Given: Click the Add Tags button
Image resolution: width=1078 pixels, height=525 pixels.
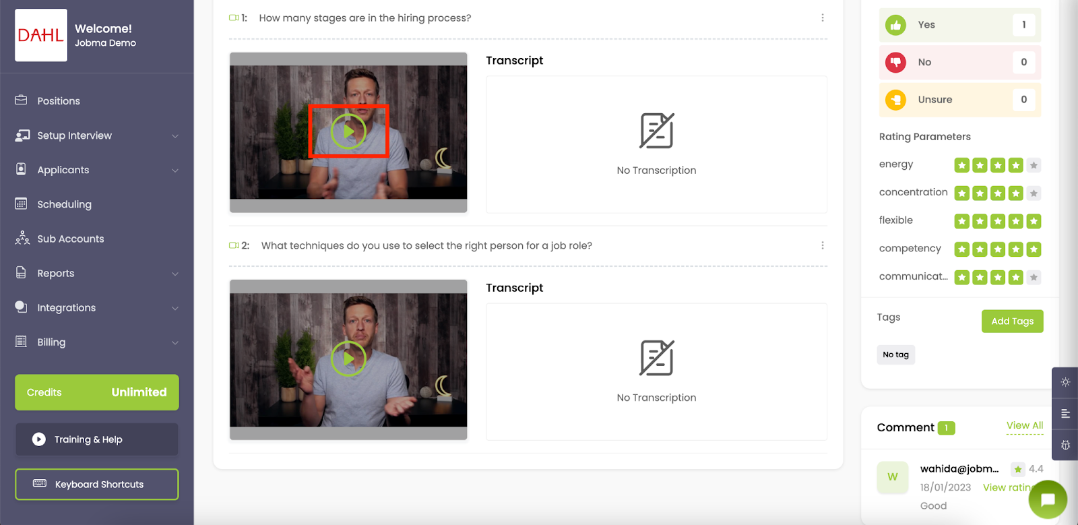Looking at the screenshot, I should click(1012, 321).
